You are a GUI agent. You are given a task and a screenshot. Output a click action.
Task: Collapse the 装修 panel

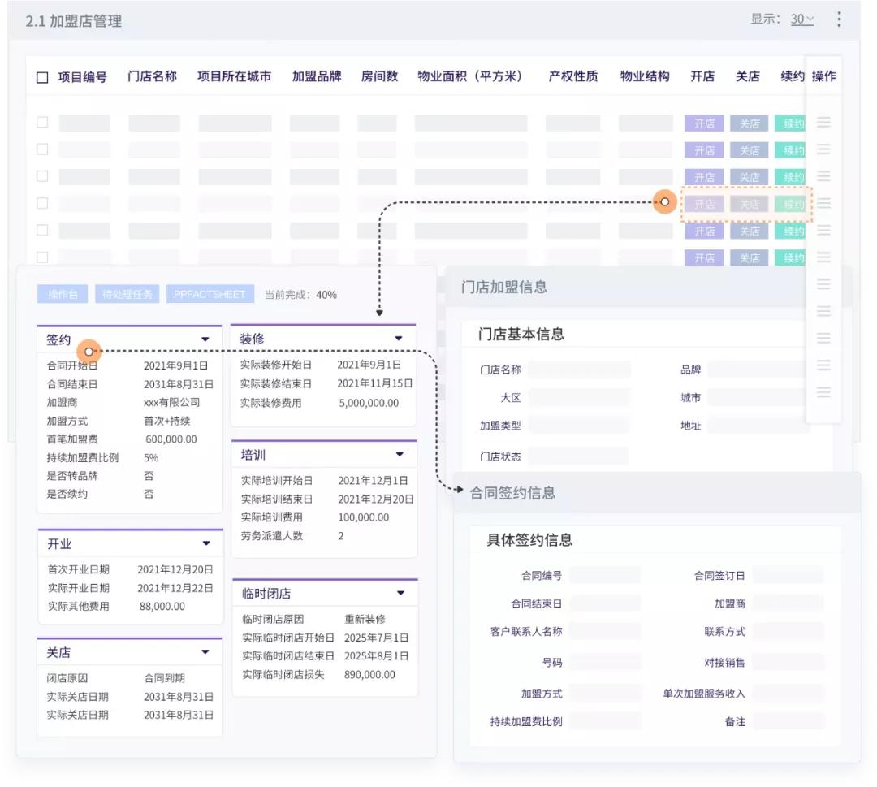(x=398, y=336)
